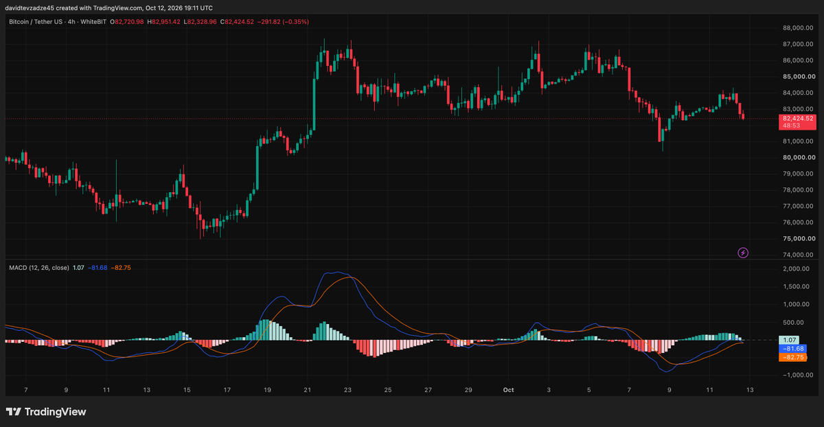Select the Bitcoin / Tether US symbol title
The width and height of the screenshot is (824, 427).
pyautogui.click(x=34, y=22)
